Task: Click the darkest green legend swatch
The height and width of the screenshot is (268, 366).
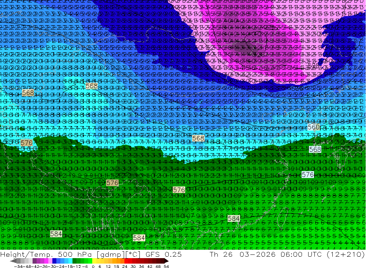Action: click(x=74, y=261)
